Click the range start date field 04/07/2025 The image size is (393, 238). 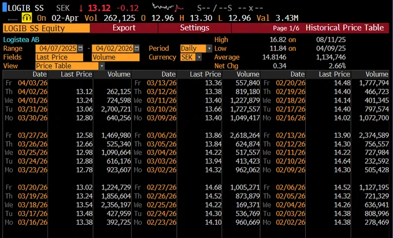(x=57, y=48)
